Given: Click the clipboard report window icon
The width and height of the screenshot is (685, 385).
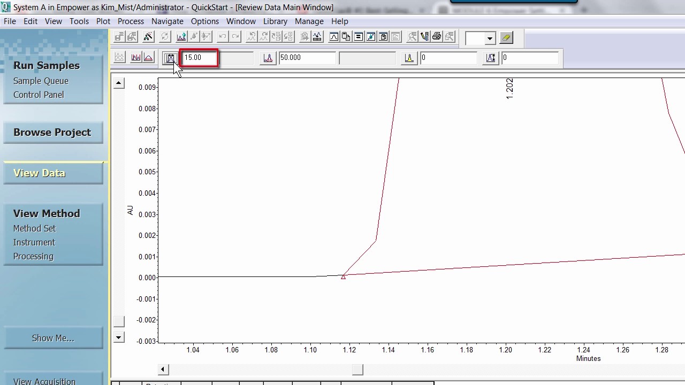Looking at the screenshot, I should pyautogui.click(x=383, y=37).
